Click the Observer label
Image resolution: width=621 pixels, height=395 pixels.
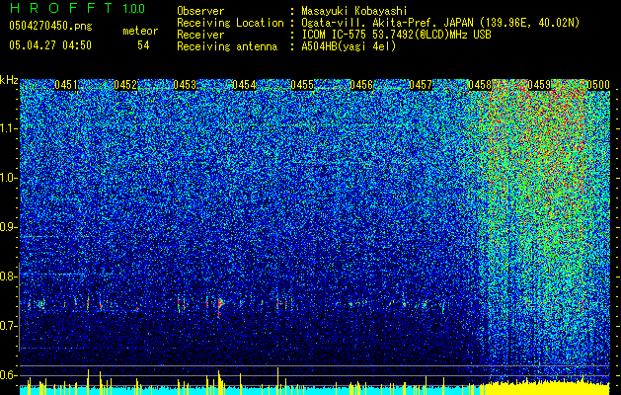point(200,11)
